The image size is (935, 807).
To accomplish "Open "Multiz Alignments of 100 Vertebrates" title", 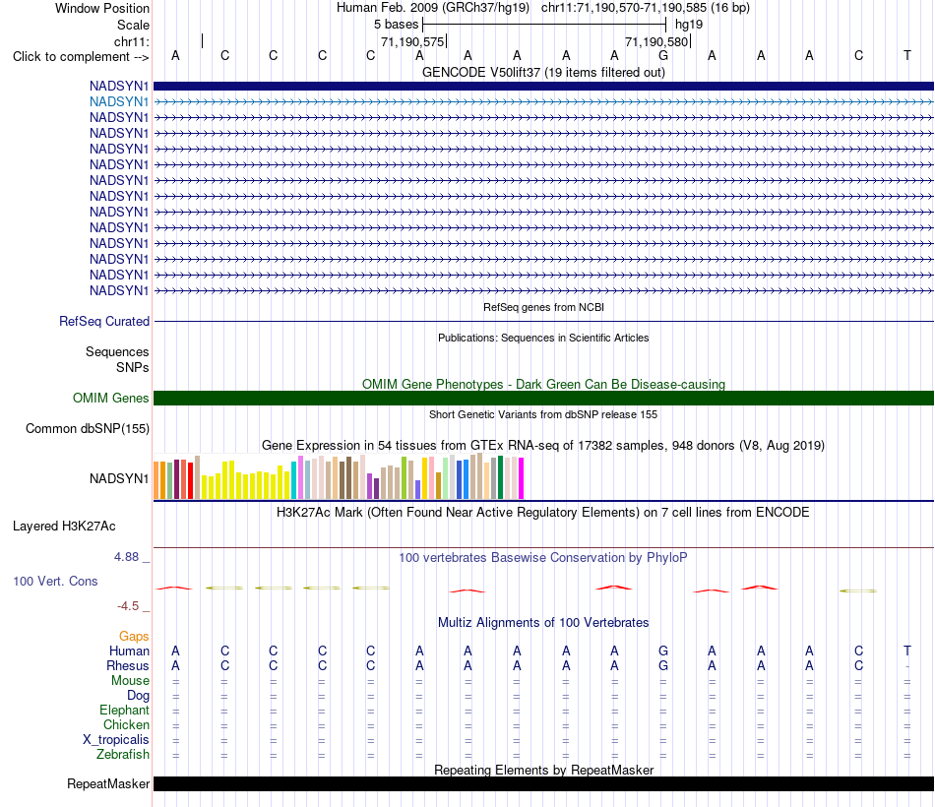I will click(543, 623).
